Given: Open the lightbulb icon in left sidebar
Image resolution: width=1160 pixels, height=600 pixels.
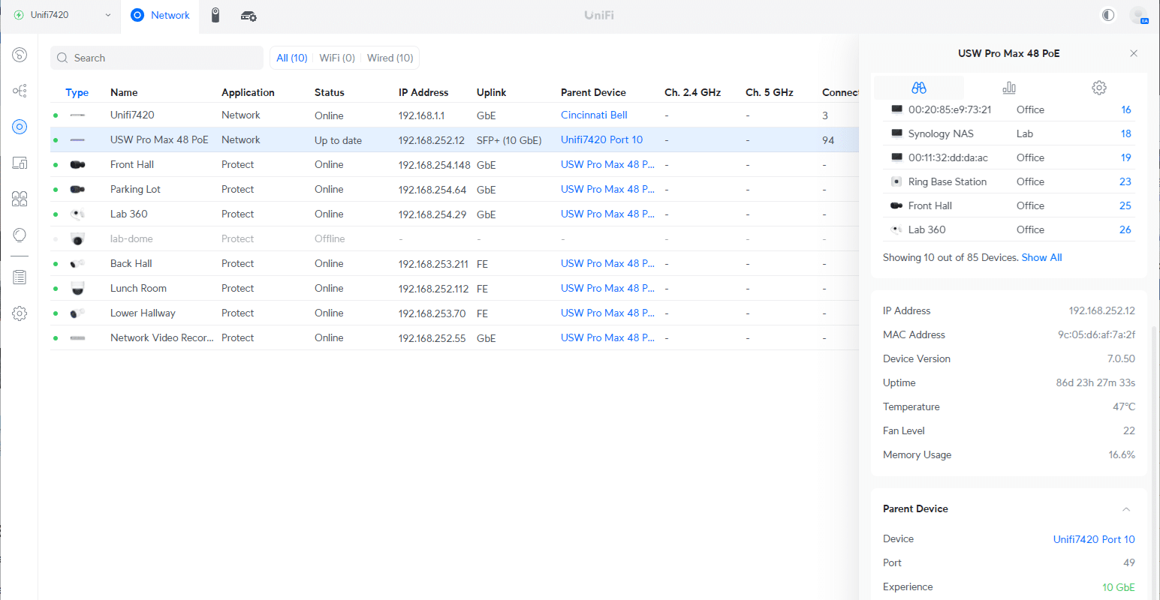Looking at the screenshot, I should tap(20, 235).
